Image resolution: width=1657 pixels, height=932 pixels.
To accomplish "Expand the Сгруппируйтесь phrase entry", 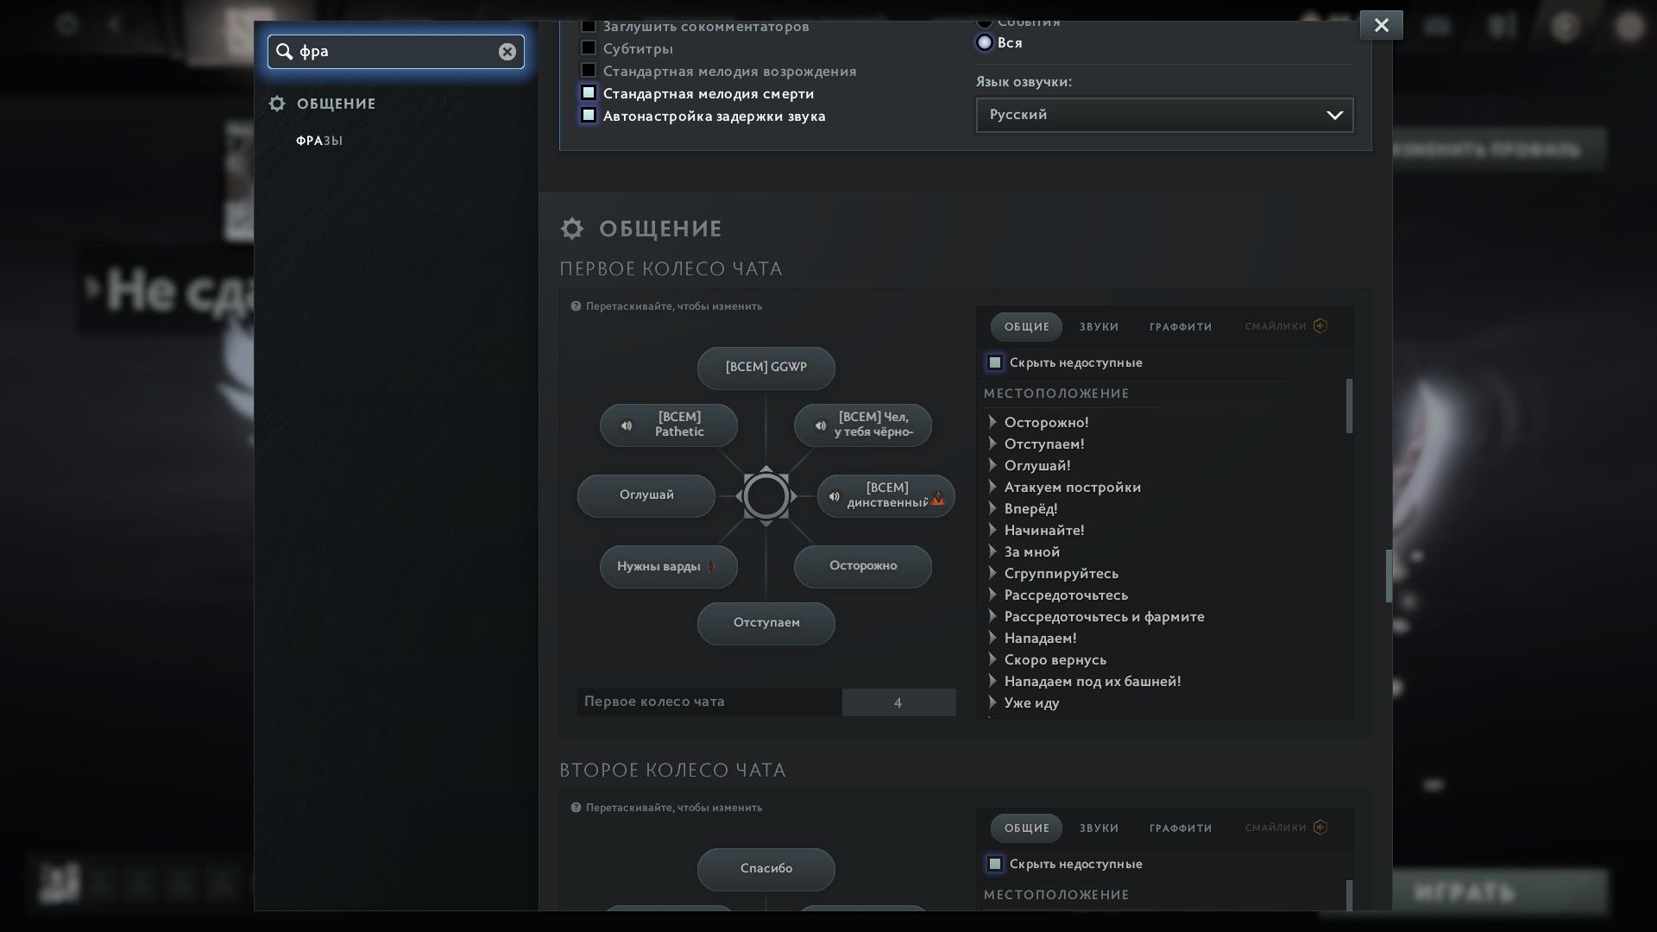I will 992,573.
